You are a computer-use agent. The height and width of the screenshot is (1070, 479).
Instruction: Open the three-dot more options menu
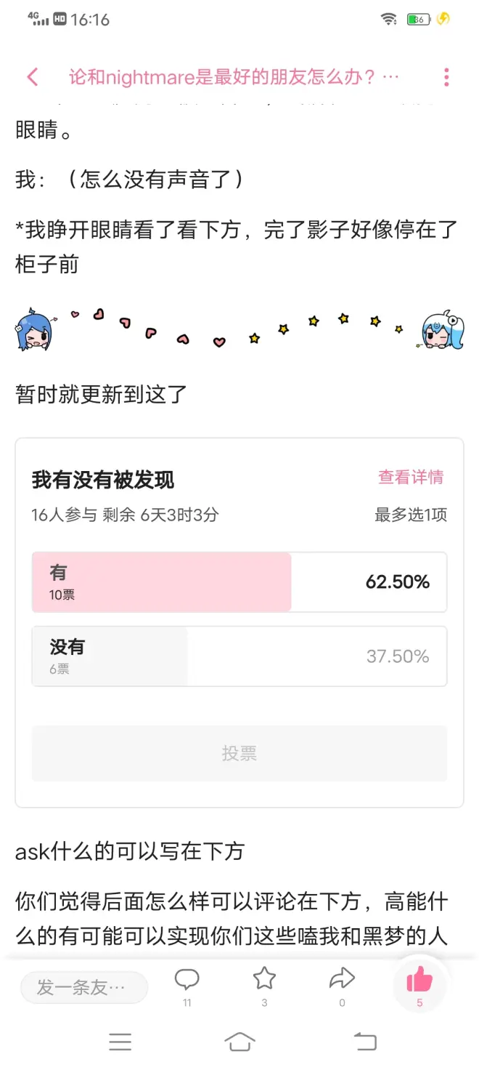coord(446,77)
